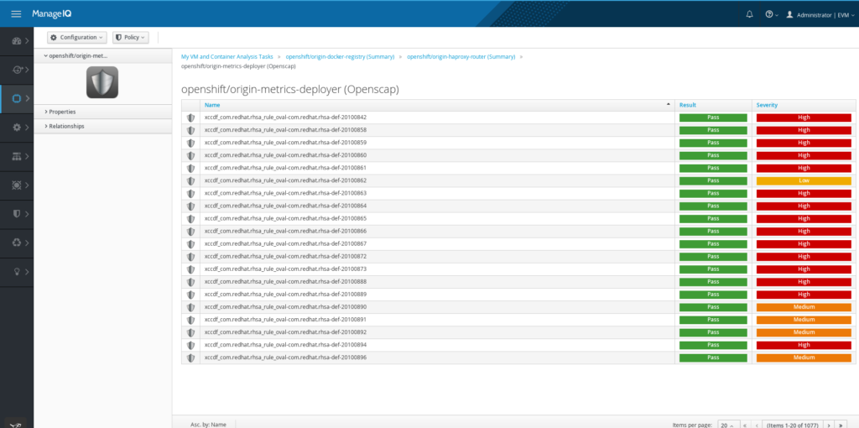
Task: Open the Control shield sidebar icon
Action: click(17, 214)
